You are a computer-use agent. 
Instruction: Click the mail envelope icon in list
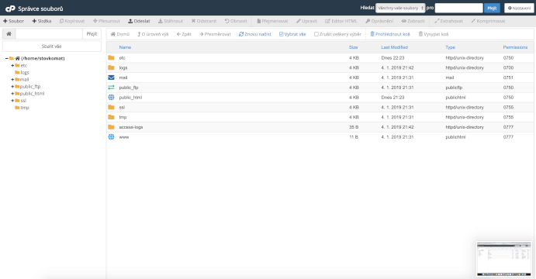click(111, 77)
